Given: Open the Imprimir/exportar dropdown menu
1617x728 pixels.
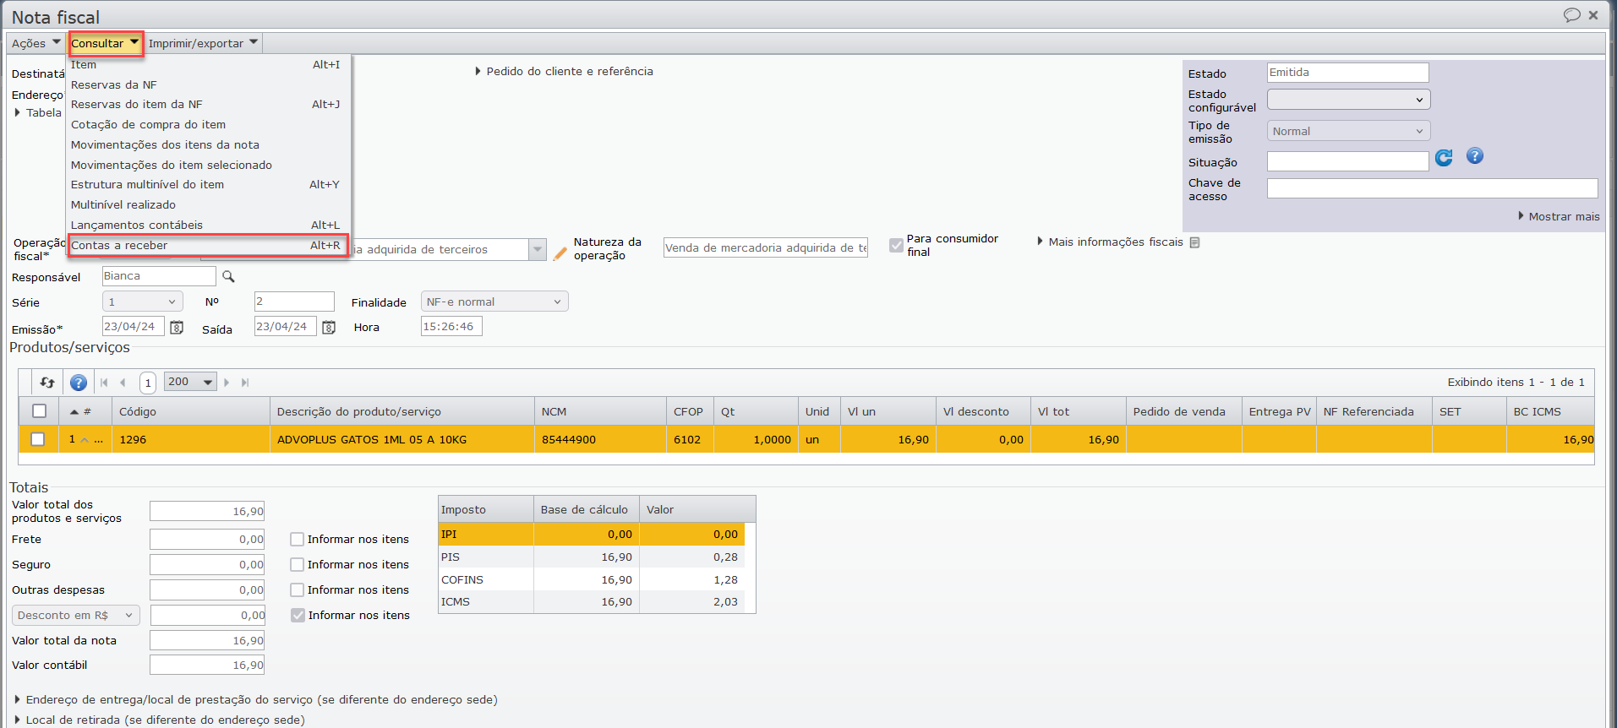Looking at the screenshot, I should coord(203,43).
